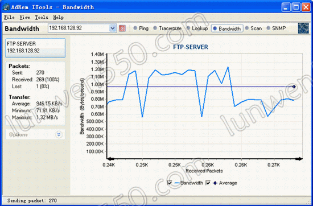This screenshot has width=313, height=206.
Task: Switch to the SNMP tool
Action: pos(276,28)
